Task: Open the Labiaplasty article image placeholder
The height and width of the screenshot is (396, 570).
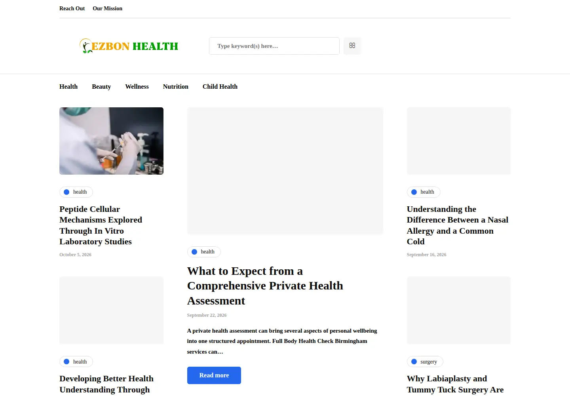Action: click(x=459, y=310)
